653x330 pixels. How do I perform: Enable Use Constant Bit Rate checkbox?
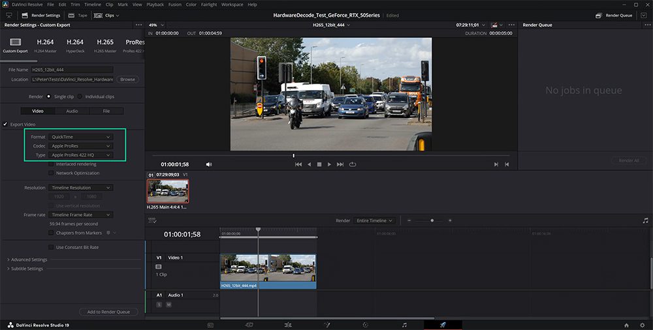click(x=51, y=247)
